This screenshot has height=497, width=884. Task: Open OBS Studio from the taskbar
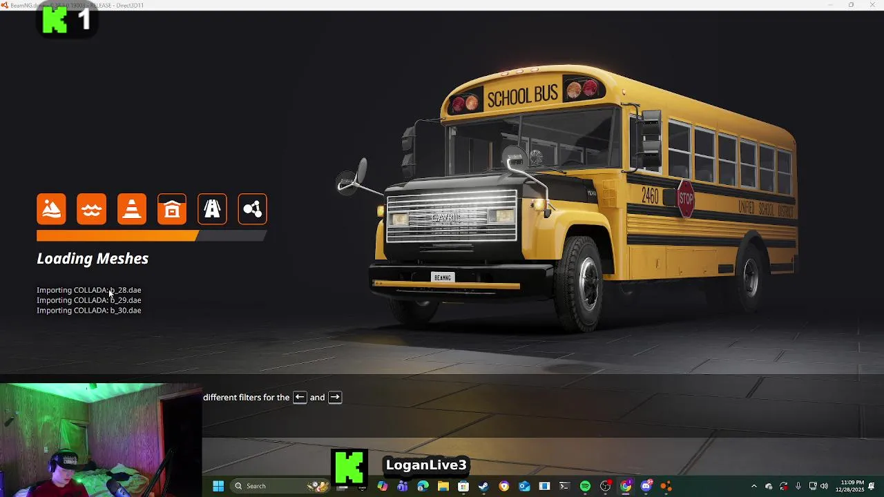[x=606, y=486]
